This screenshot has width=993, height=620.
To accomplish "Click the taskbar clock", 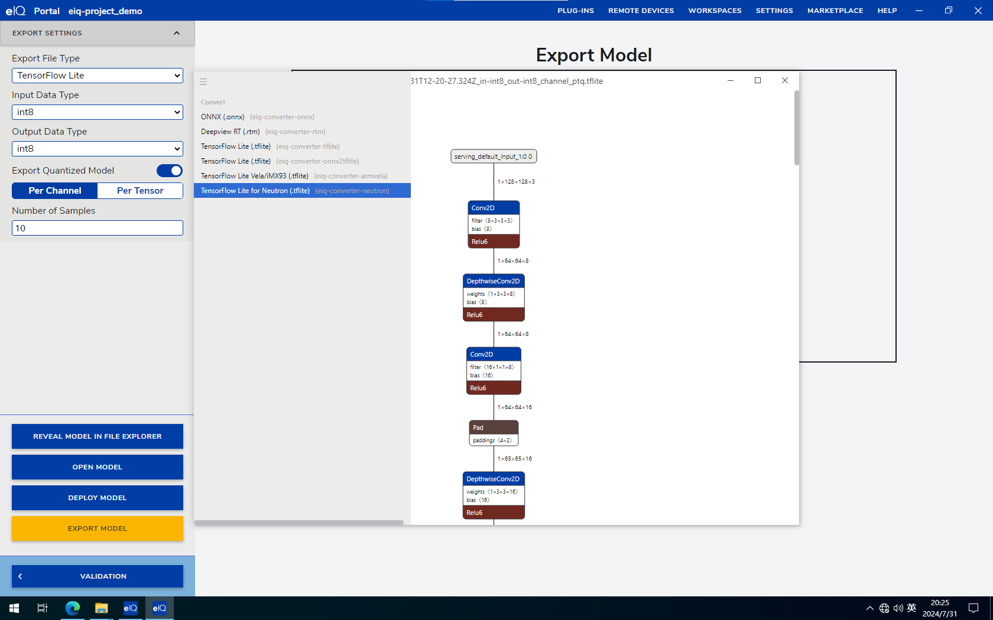I will click(x=940, y=608).
